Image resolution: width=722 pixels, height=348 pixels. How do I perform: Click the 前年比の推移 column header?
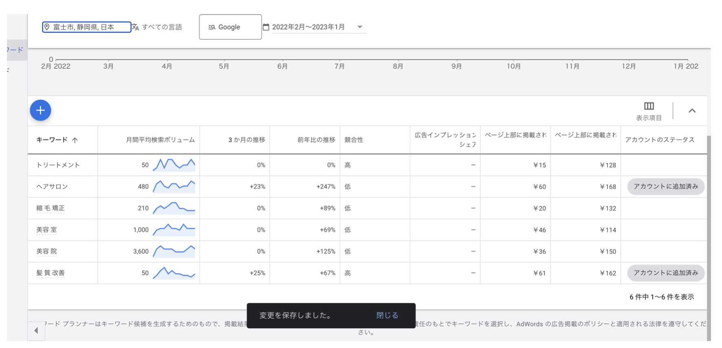click(316, 140)
